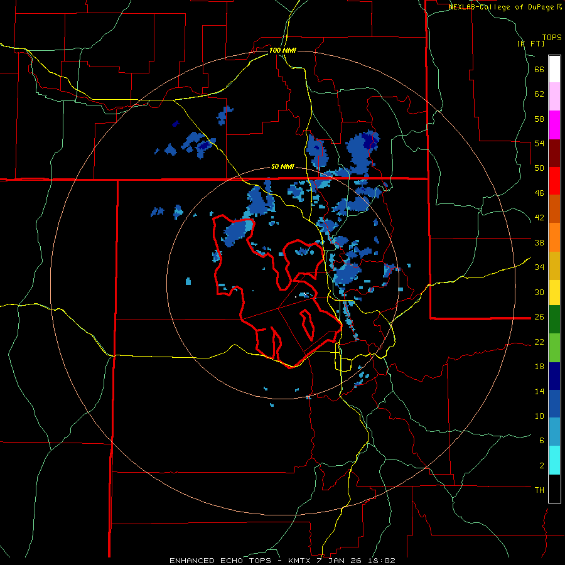Click the KMTX station identifier
Screen dimensions: 565x565
click(299, 561)
